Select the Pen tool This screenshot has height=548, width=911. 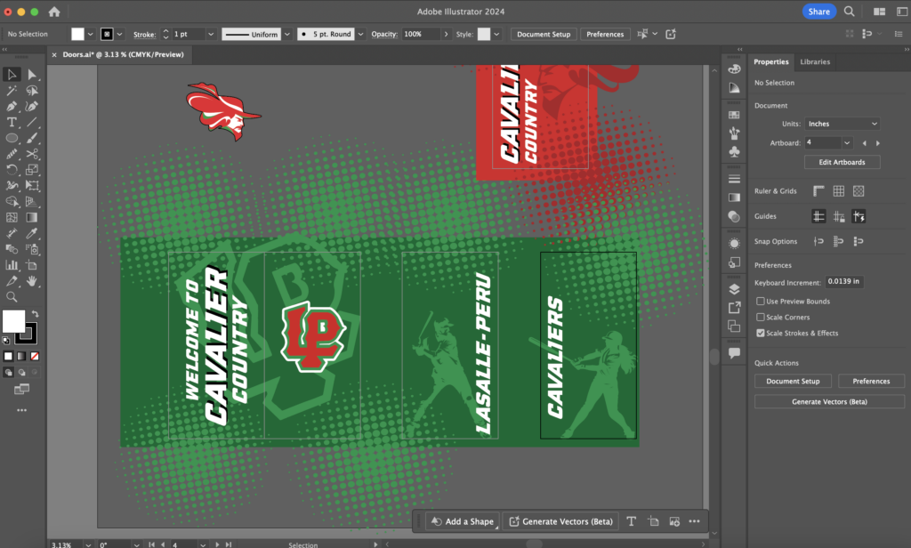tap(12, 107)
